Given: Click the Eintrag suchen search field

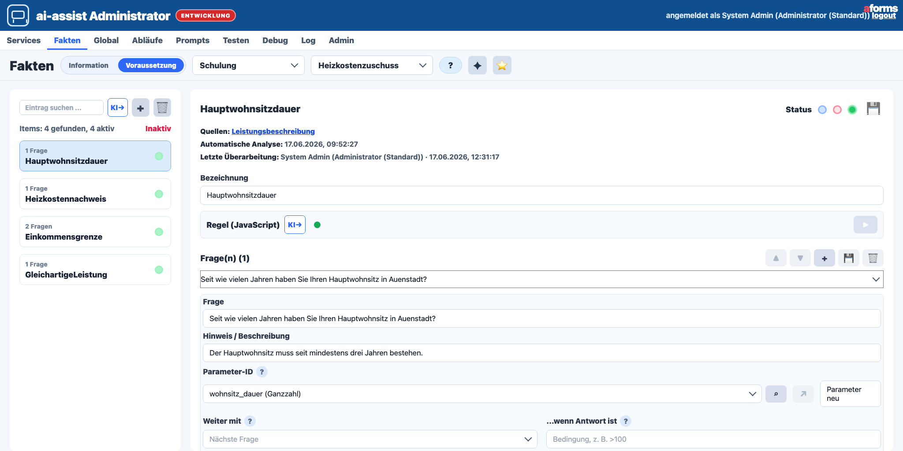Looking at the screenshot, I should point(61,107).
